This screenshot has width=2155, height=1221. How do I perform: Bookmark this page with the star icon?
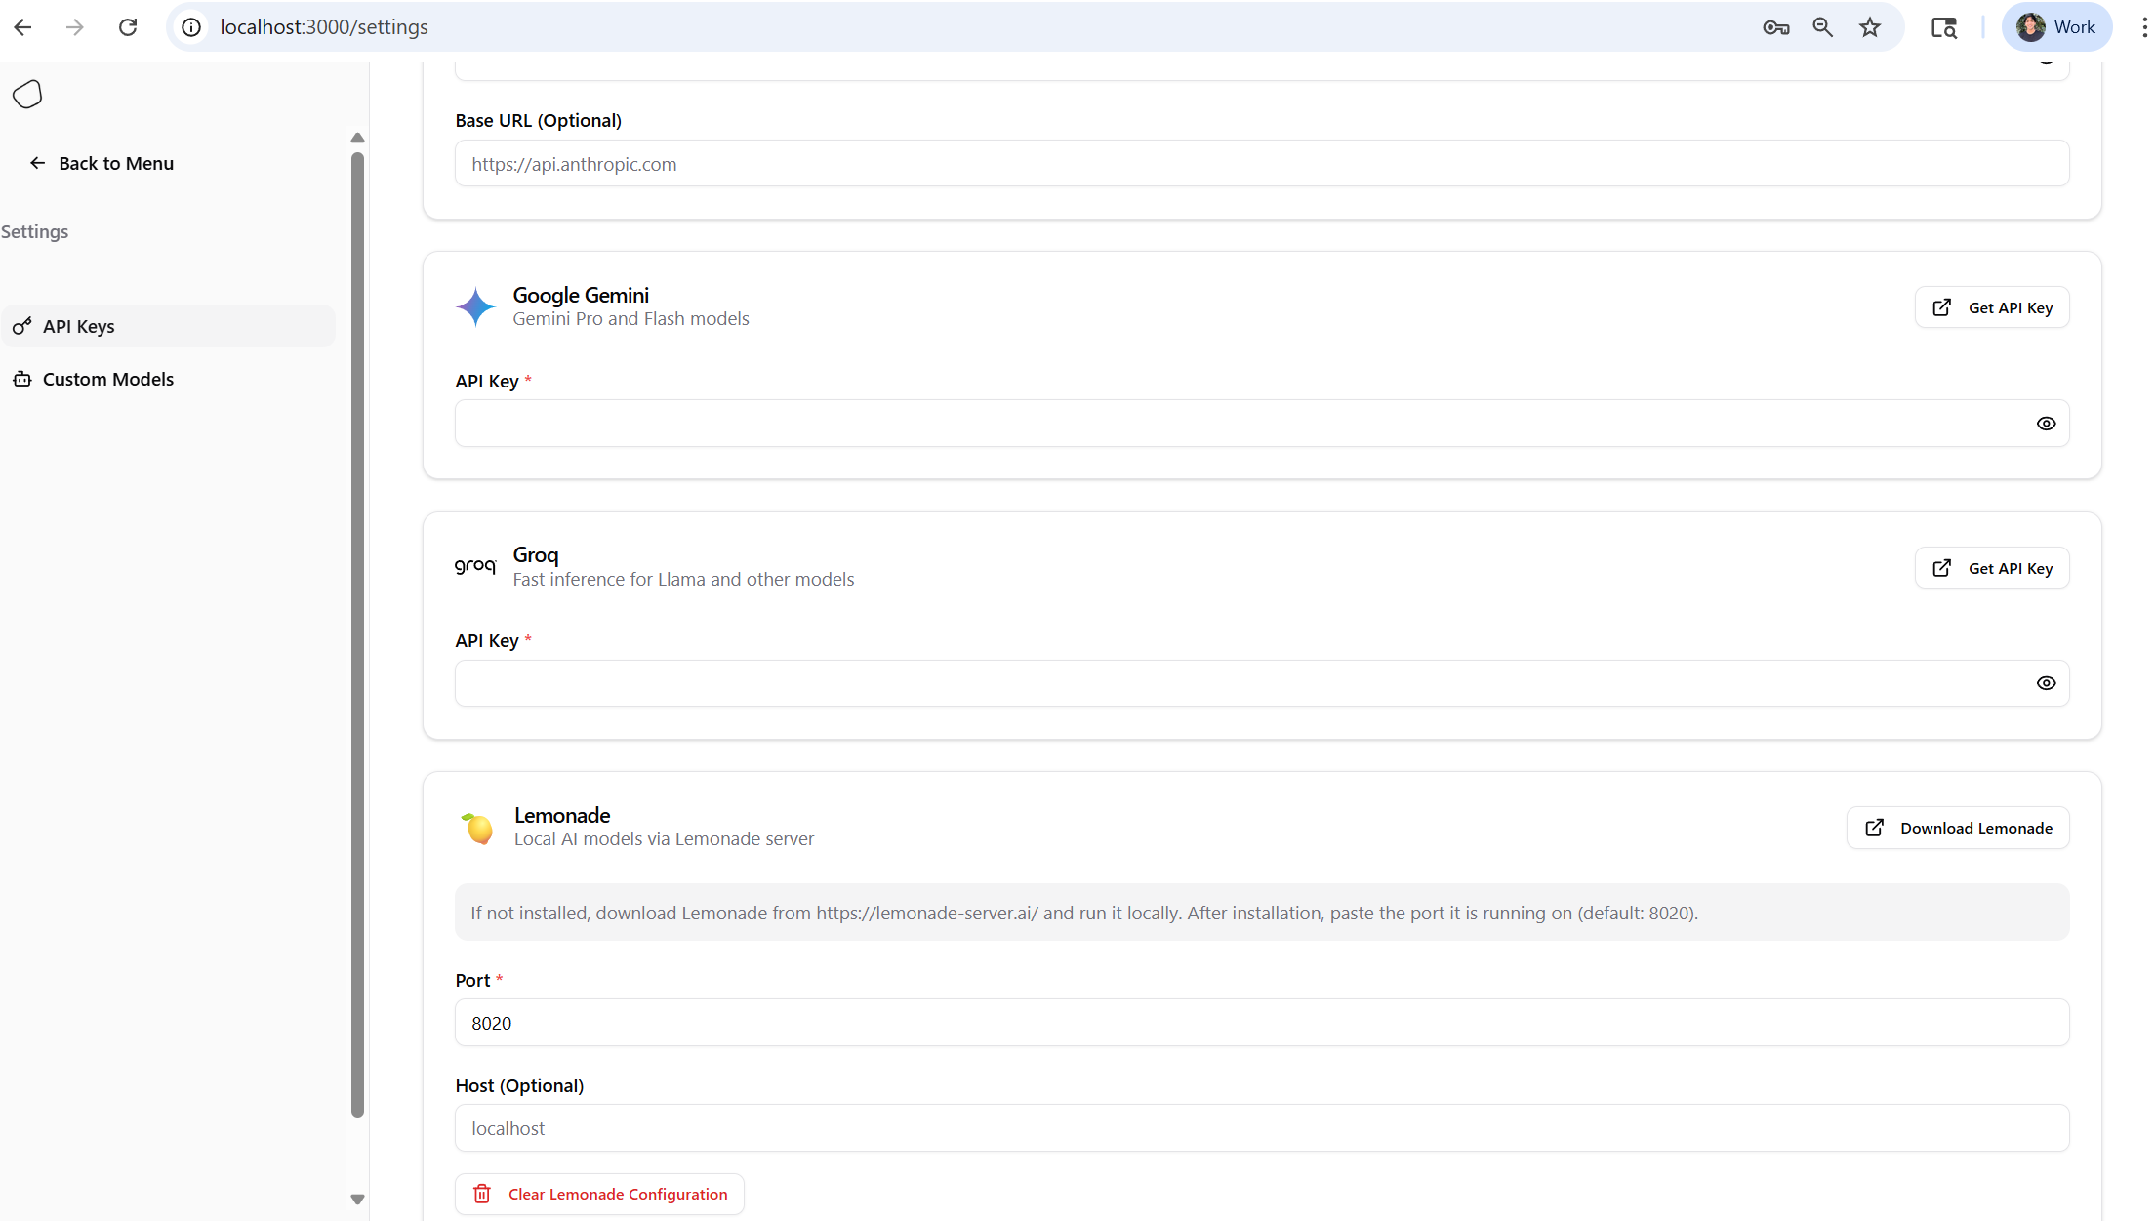(x=1869, y=26)
